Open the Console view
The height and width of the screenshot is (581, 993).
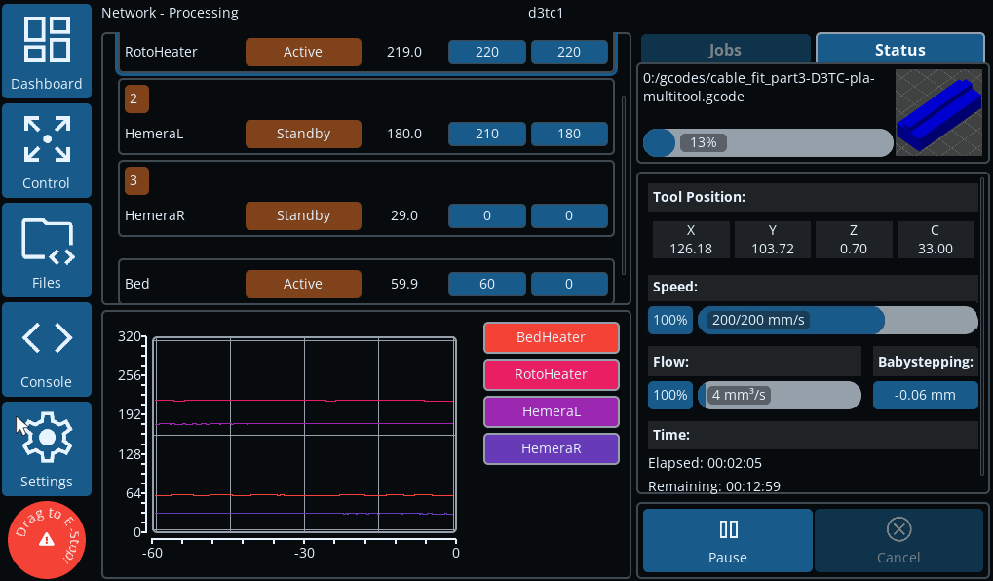click(47, 349)
